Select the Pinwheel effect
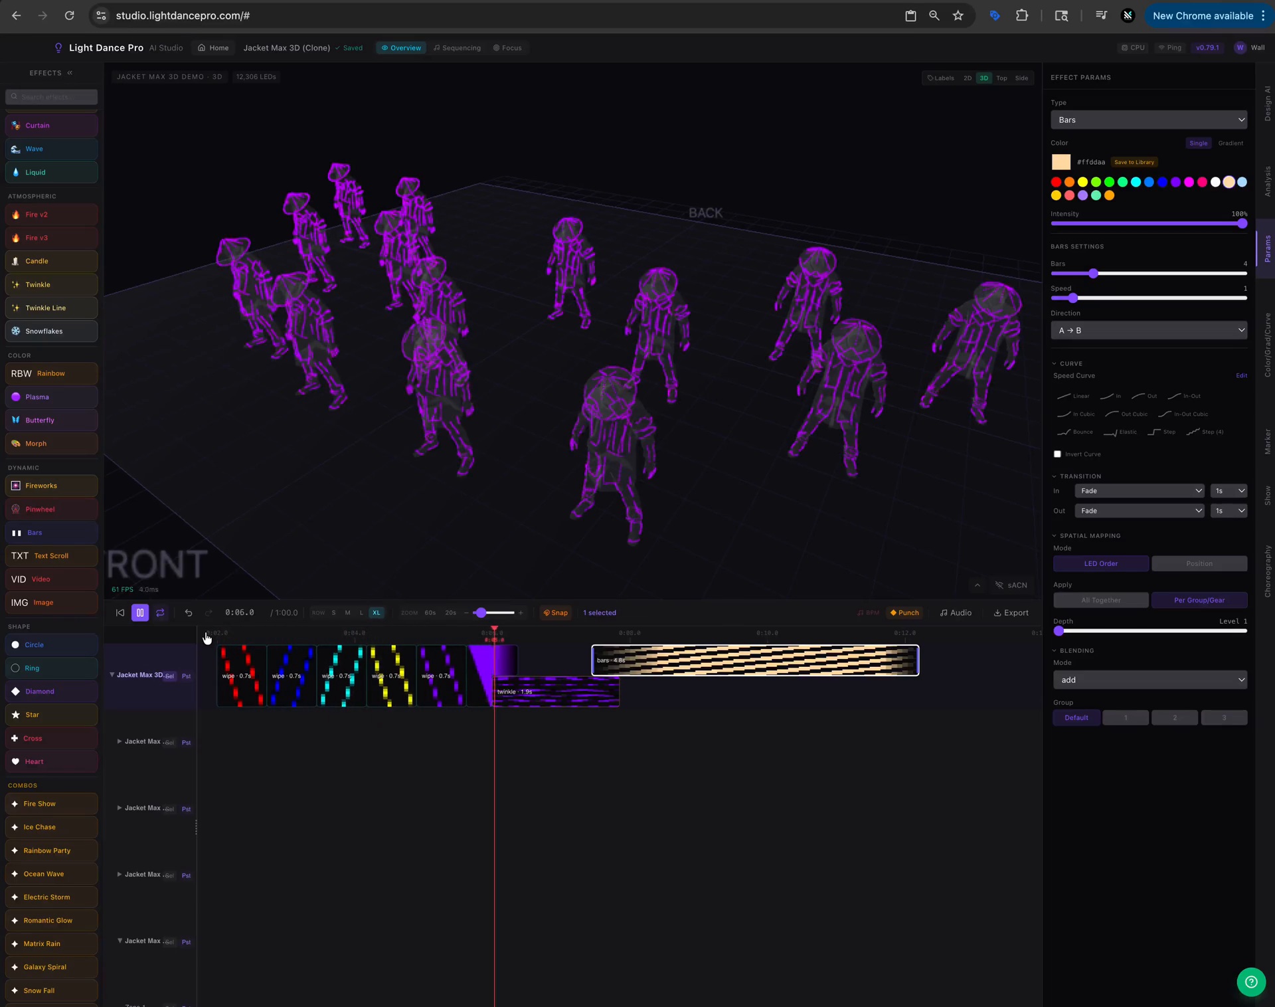1275x1007 pixels. coord(52,509)
